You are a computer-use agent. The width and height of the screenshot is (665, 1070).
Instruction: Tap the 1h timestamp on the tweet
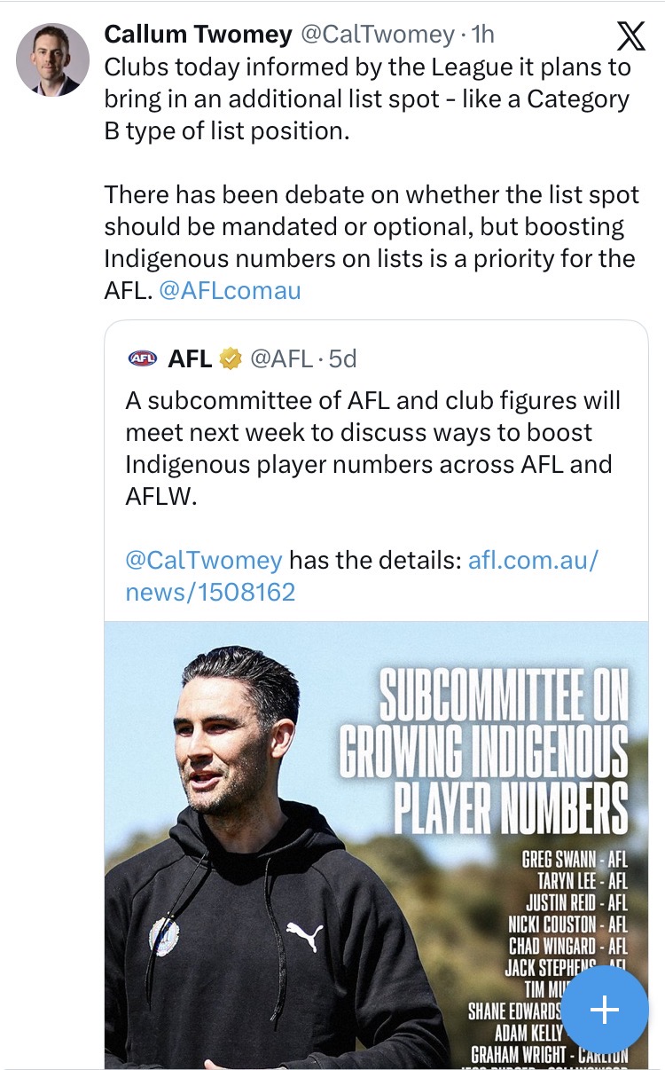(482, 35)
